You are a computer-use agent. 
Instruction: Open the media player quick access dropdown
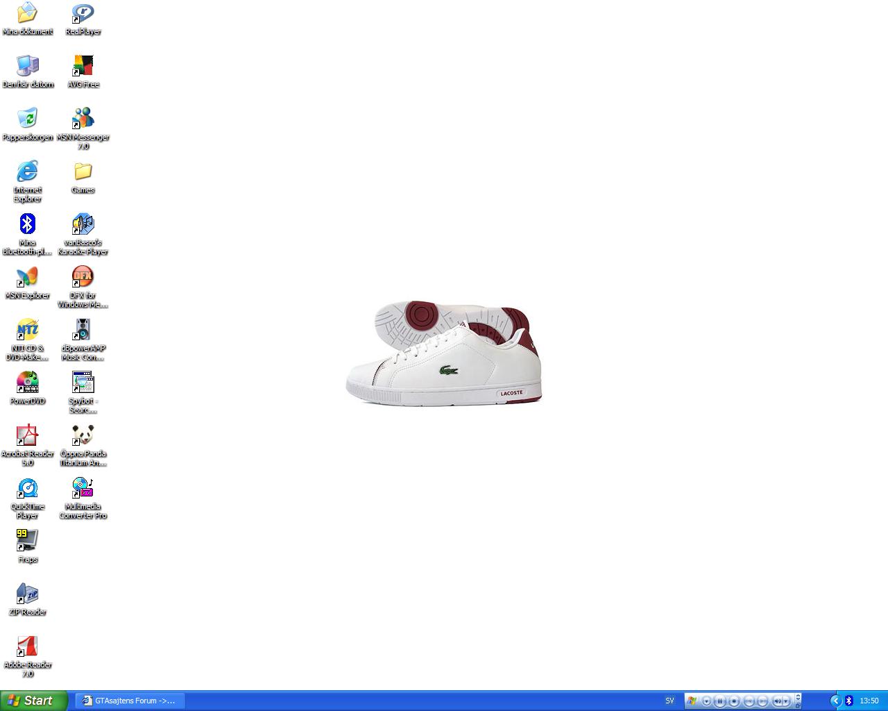coord(707,701)
